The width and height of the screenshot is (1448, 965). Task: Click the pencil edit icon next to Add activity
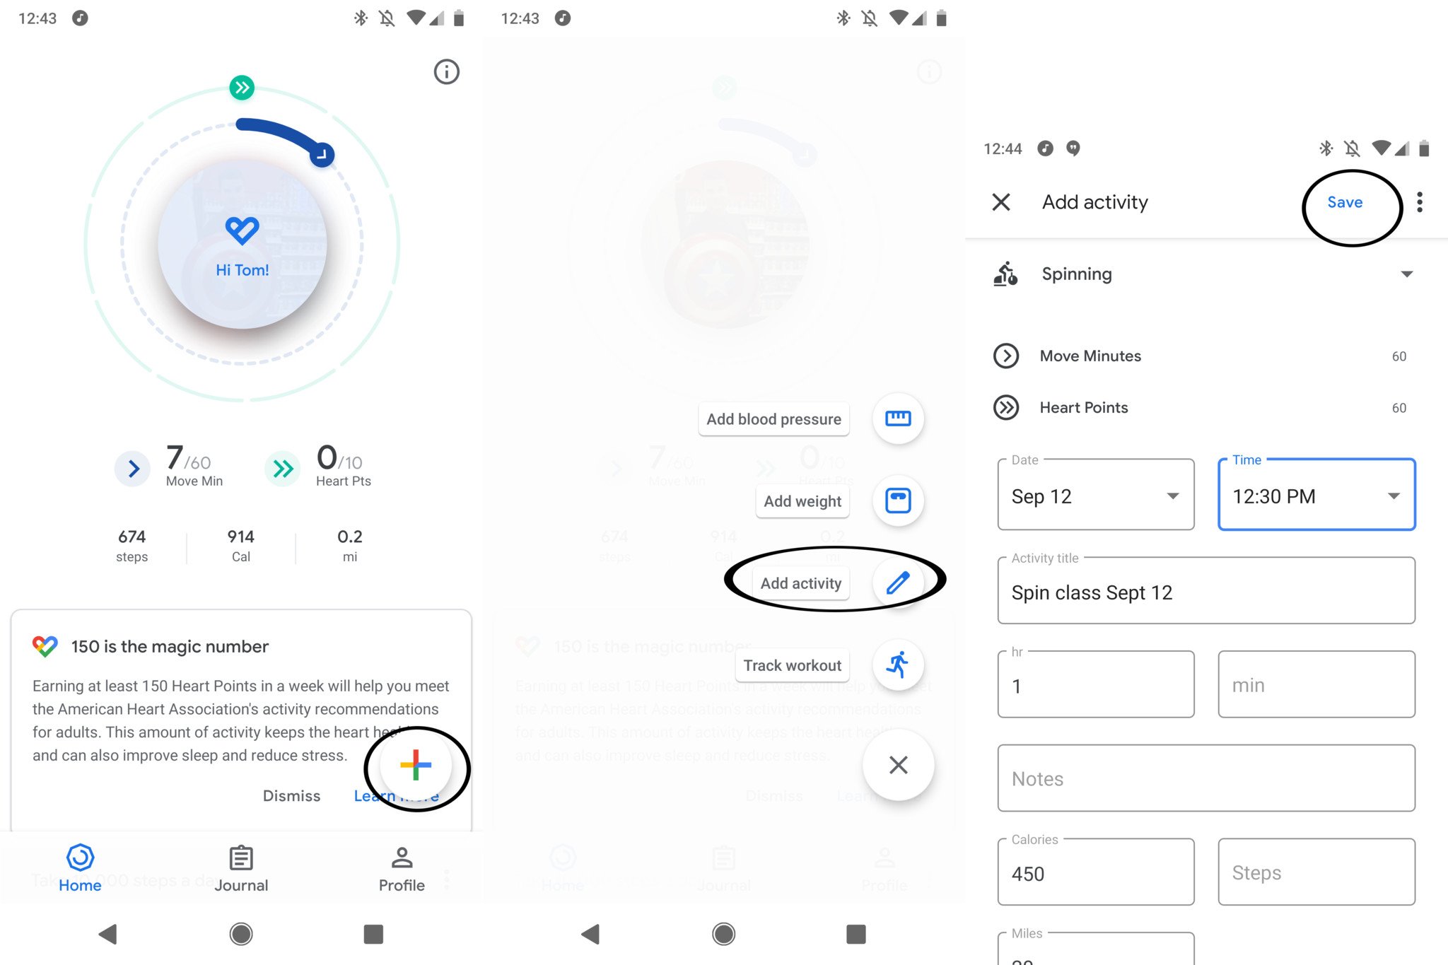(x=897, y=582)
